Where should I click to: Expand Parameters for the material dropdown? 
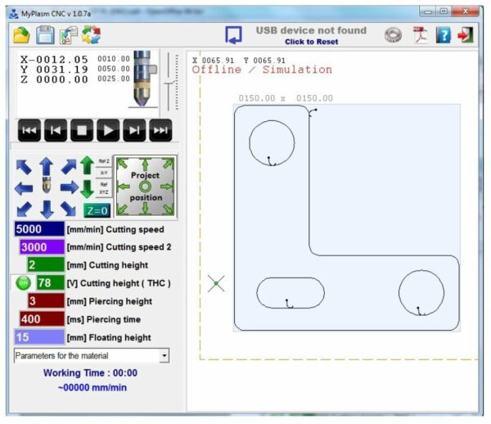[164, 356]
